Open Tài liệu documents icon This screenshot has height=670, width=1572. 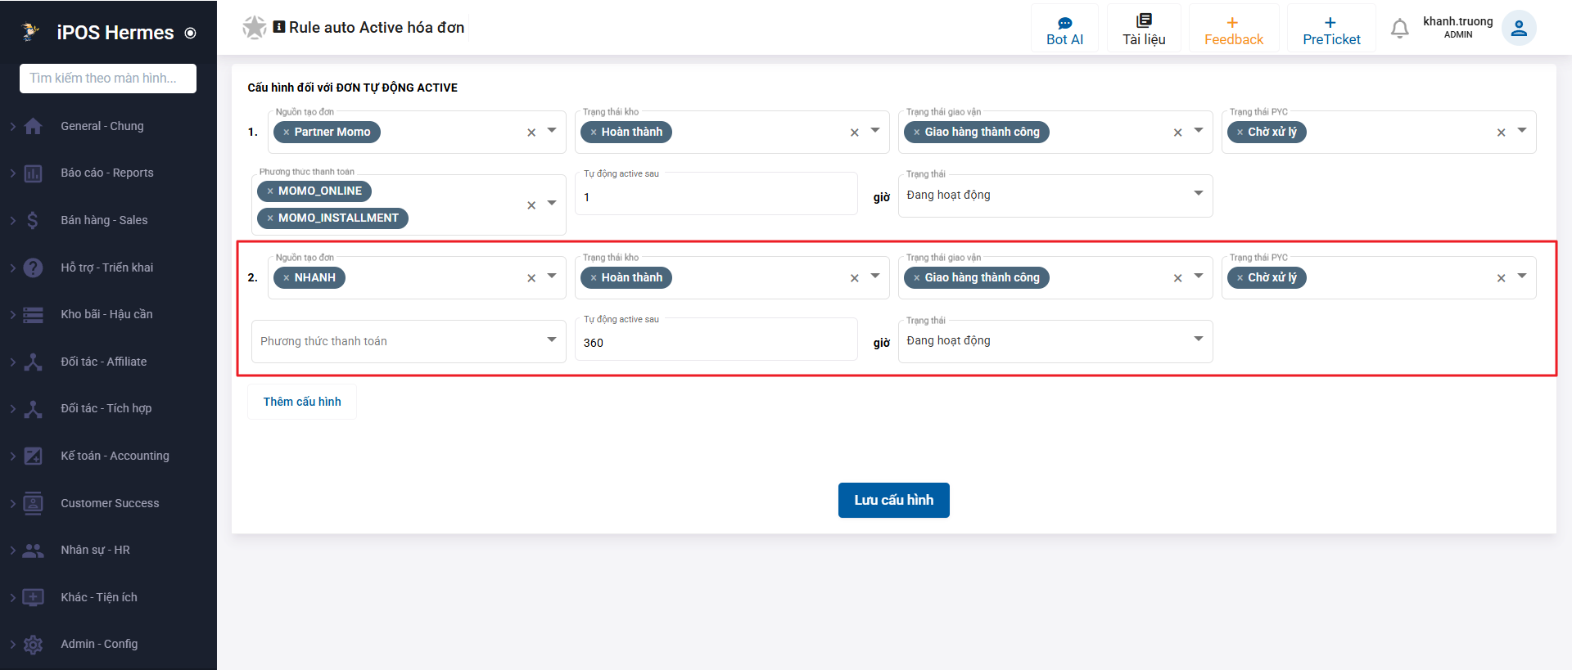coord(1144,20)
